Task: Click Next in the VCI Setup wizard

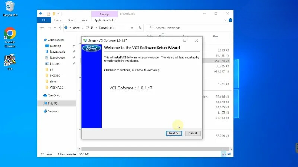Action: point(174,133)
